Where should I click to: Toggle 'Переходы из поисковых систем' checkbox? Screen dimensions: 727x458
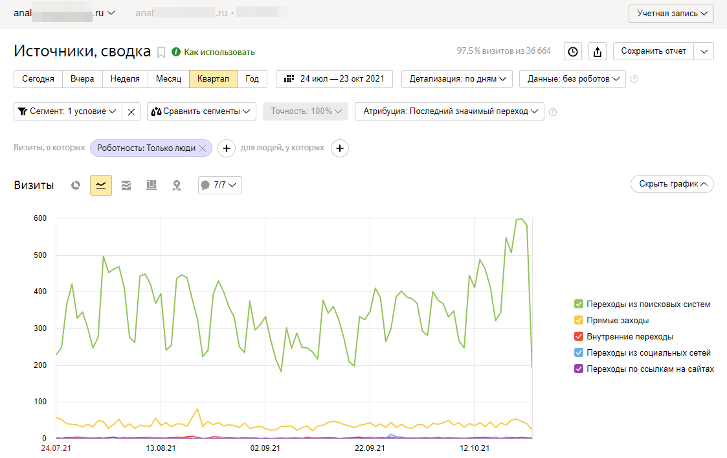pos(579,304)
